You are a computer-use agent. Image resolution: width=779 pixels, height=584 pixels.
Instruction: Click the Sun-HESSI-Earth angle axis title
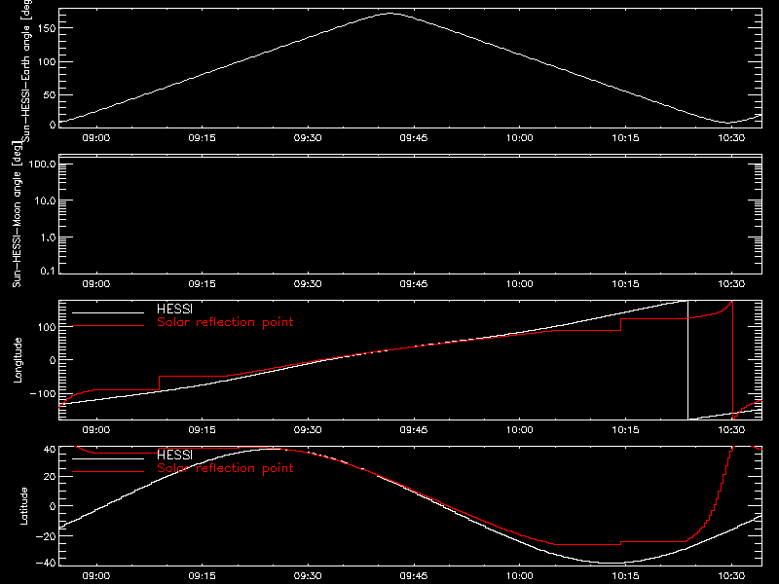click(26, 69)
